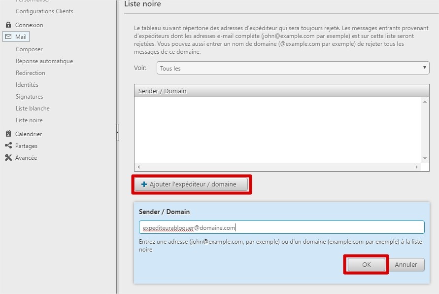Screen dimensions: 439x294
Task: Click the Calendrier calendar icon
Action: [x=8, y=134]
